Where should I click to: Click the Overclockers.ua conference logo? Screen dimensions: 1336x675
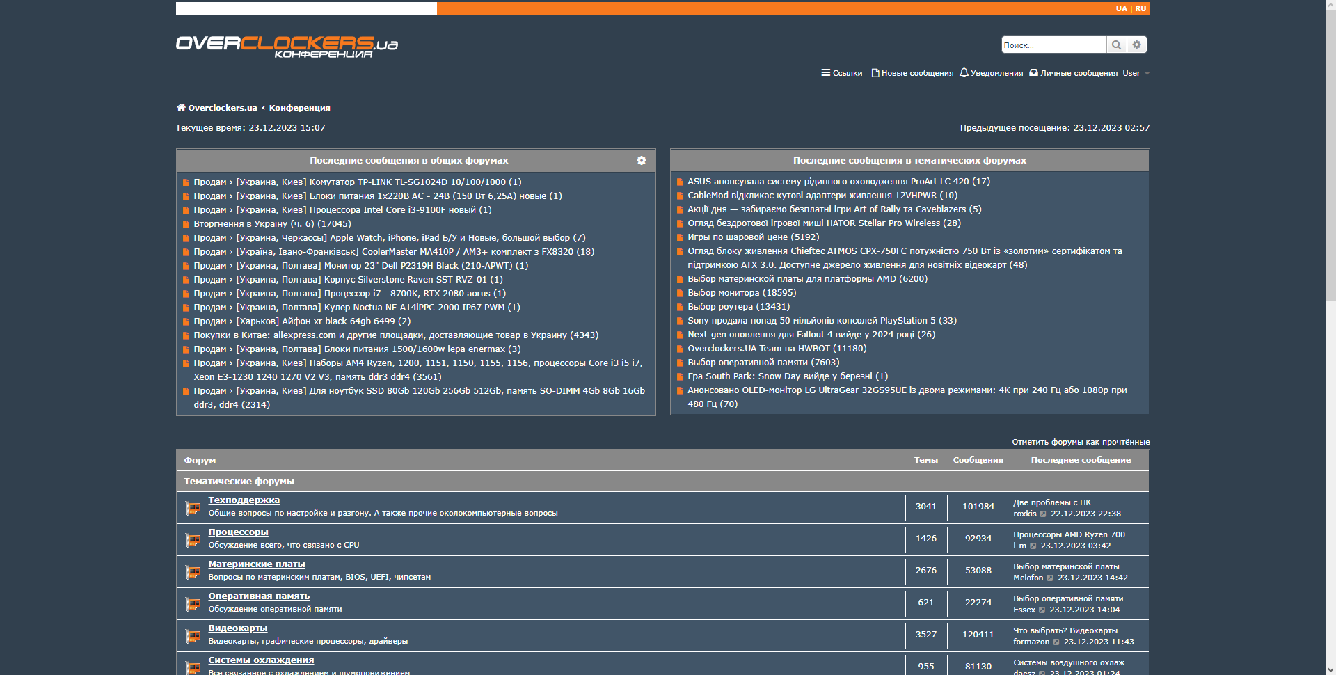[287, 47]
